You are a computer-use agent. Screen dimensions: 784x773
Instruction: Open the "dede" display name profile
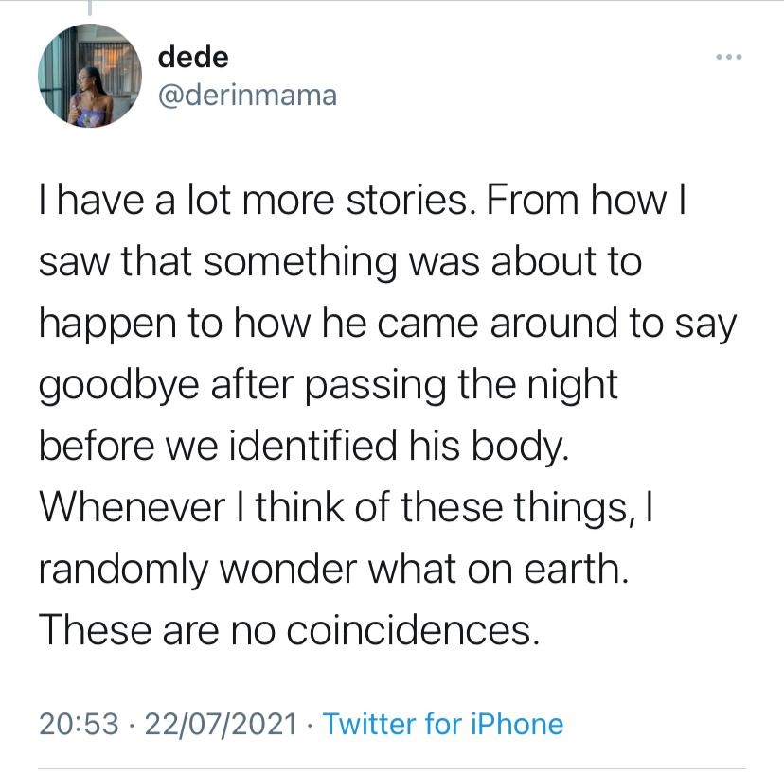(193, 58)
